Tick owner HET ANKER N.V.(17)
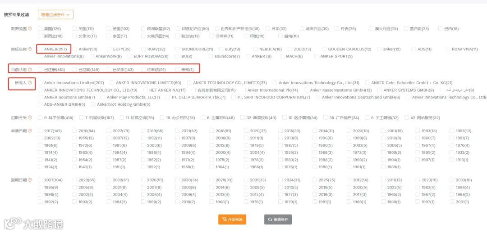This screenshot has width=487, height=233. click(145, 90)
